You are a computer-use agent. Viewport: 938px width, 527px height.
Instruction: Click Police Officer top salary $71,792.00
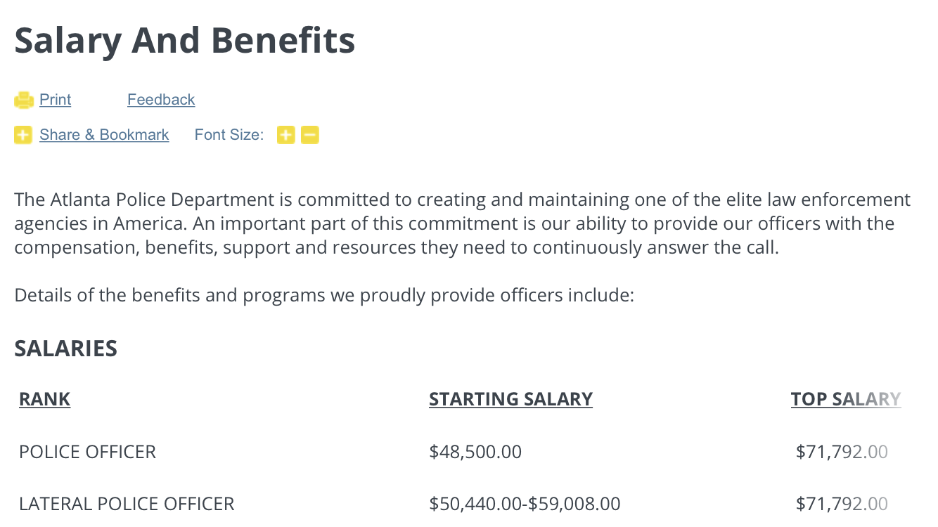tap(842, 451)
